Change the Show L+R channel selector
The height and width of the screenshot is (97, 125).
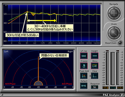click(95, 66)
